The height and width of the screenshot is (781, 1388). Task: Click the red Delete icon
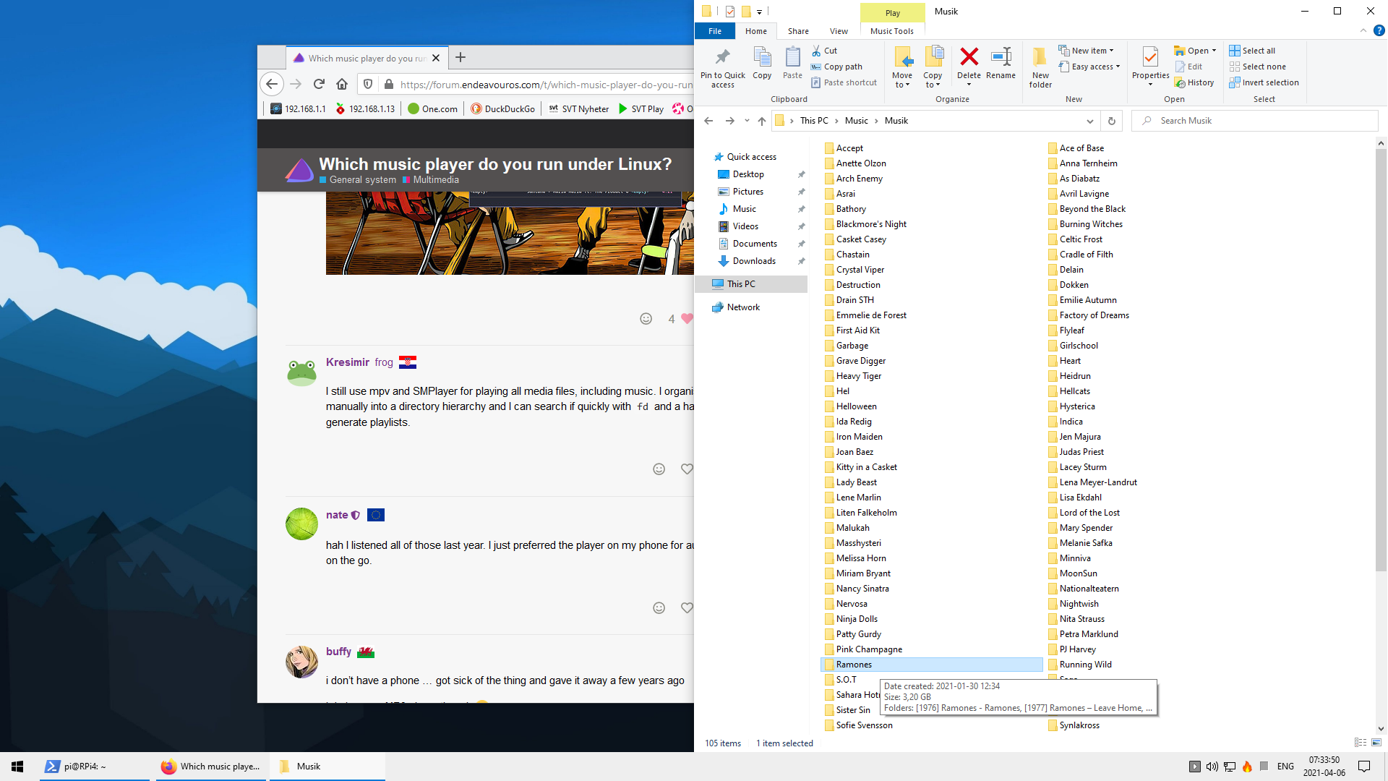[969, 57]
